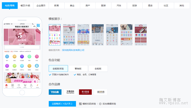Click the 沃德齿科 brand logo
This screenshot has height=108, width=191.
point(70,92)
